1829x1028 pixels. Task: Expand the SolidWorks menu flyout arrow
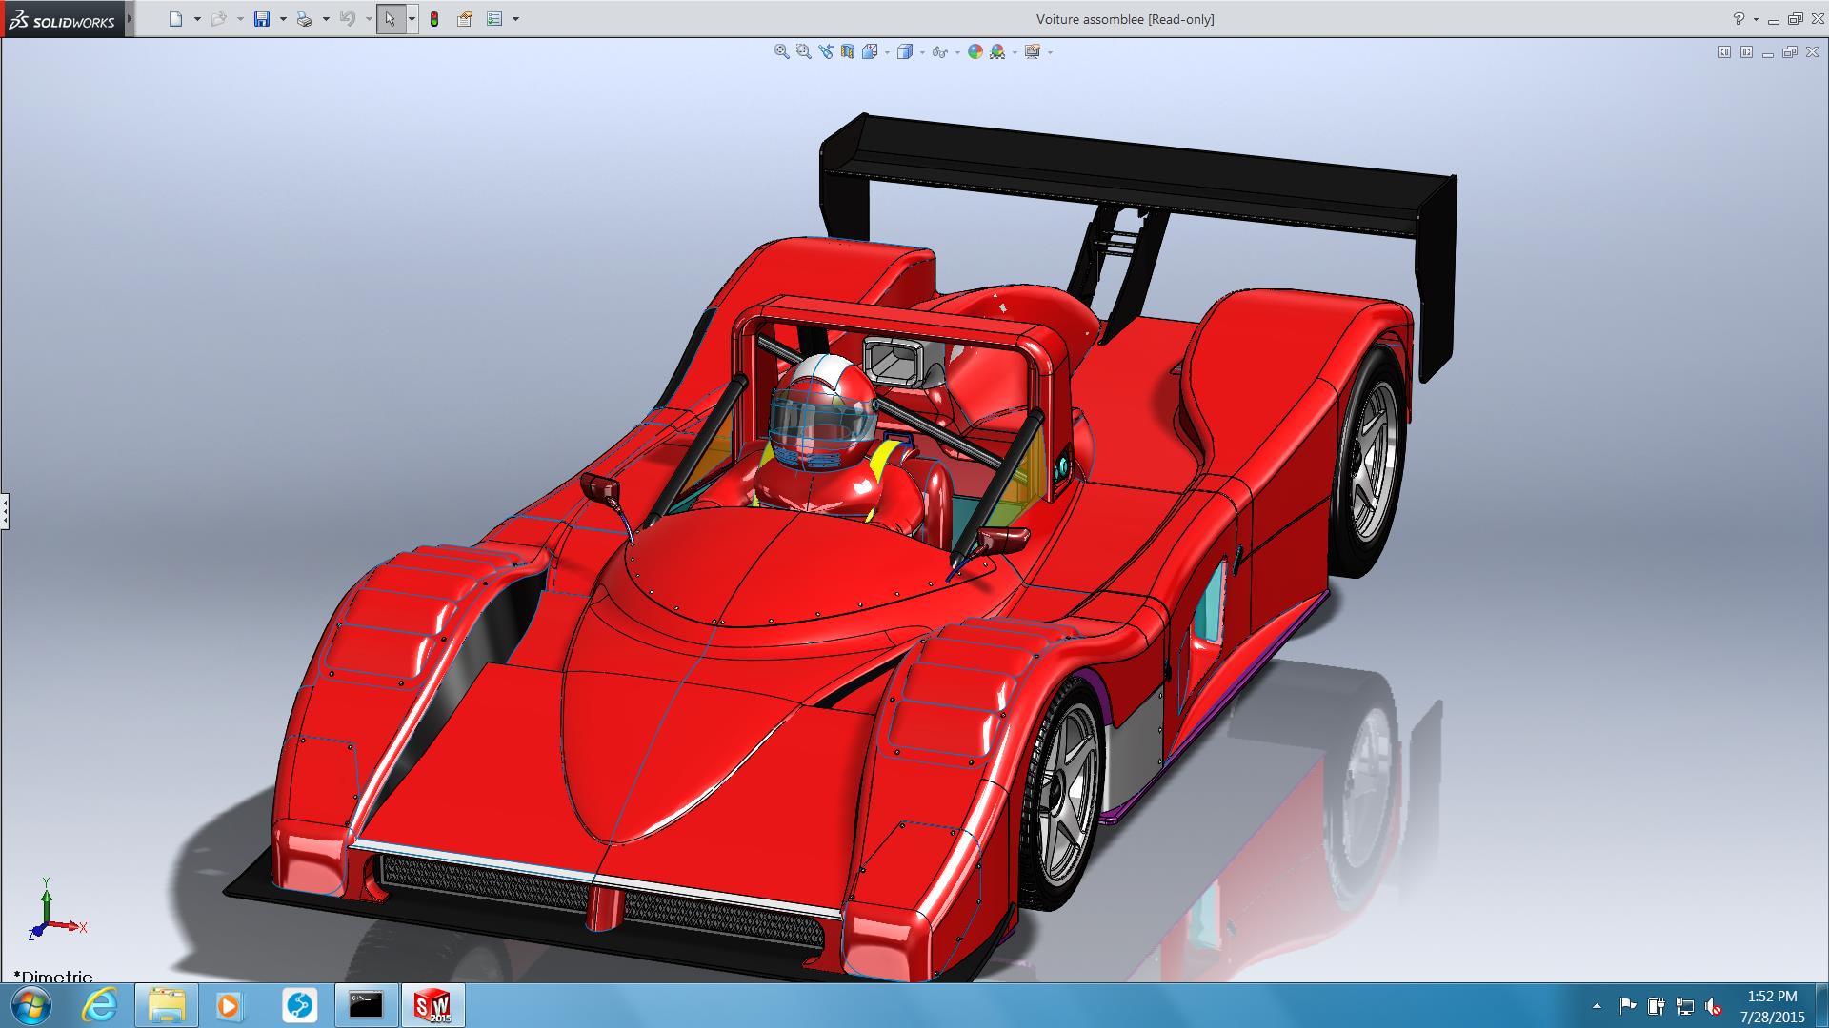pyautogui.click(x=130, y=19)
